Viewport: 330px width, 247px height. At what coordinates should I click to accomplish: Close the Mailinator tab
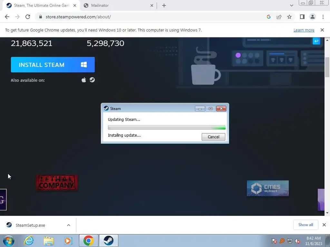tap(152, 6)
